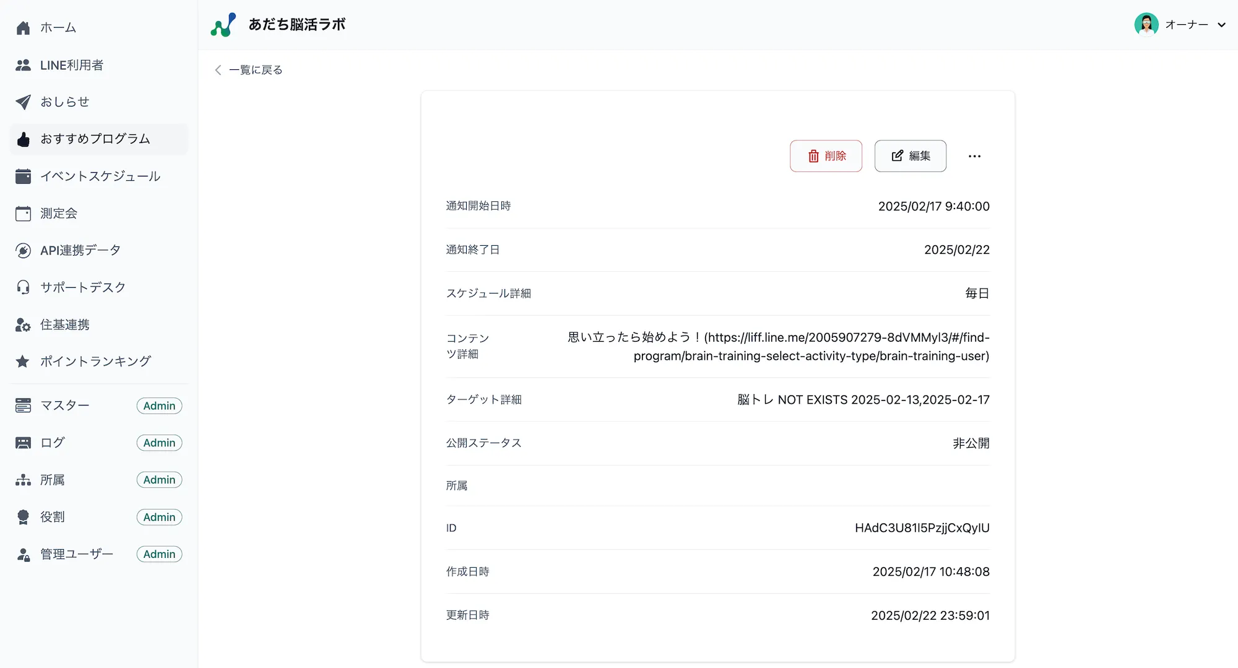
Task: Click the 編集 edit button
Action: (910, 156)
